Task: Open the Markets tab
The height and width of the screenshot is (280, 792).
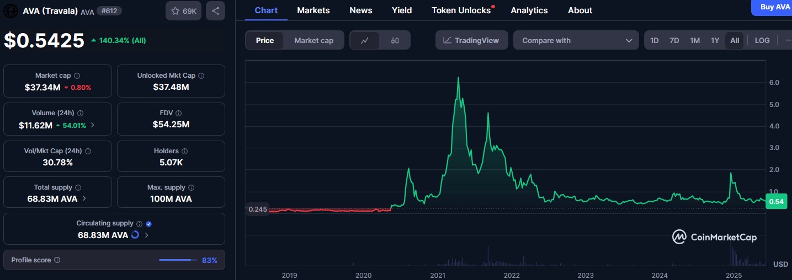Action: coord(313,10)
